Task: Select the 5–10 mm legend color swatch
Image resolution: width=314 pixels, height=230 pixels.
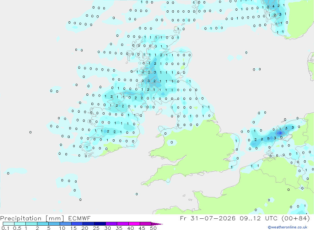Action: [x=54, y=224]
